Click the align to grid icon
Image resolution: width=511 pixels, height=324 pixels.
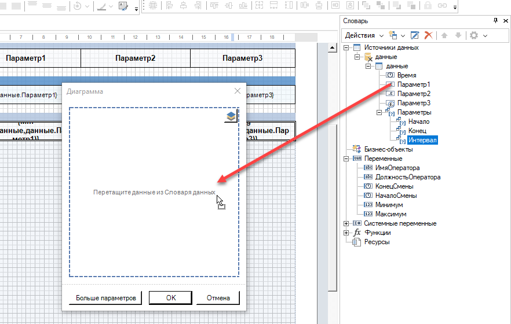point(153,5)
